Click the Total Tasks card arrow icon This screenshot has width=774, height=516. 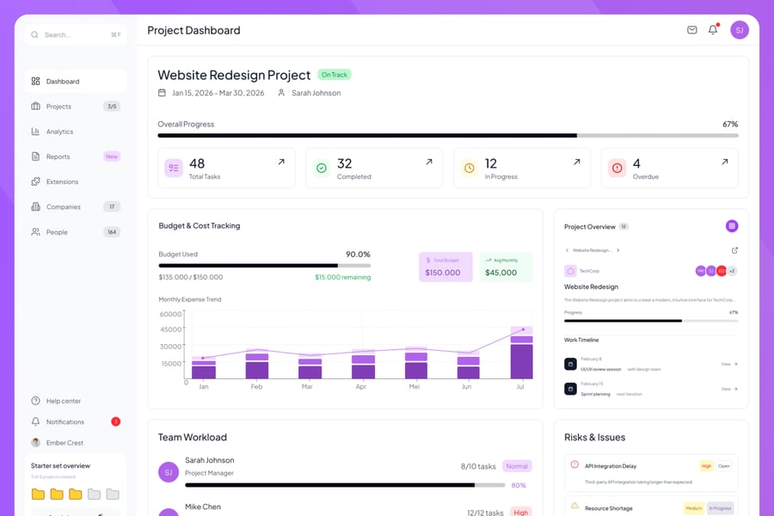[281, 162]
